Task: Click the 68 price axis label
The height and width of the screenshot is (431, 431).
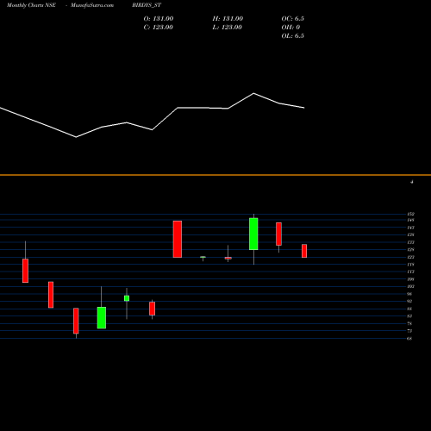Action: (x=409, y=339)
